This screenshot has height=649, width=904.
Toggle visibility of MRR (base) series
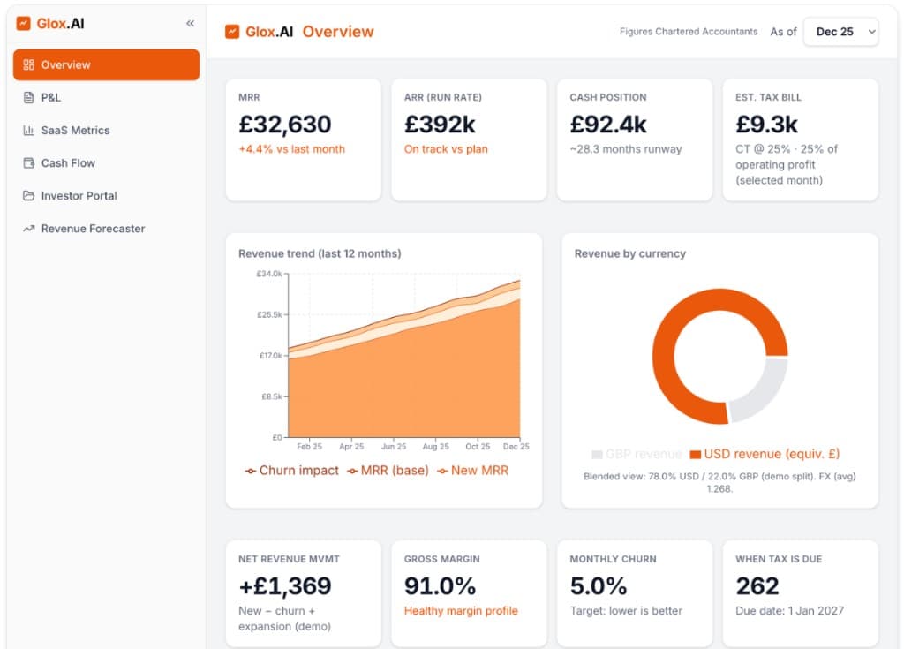pos(388,471)
